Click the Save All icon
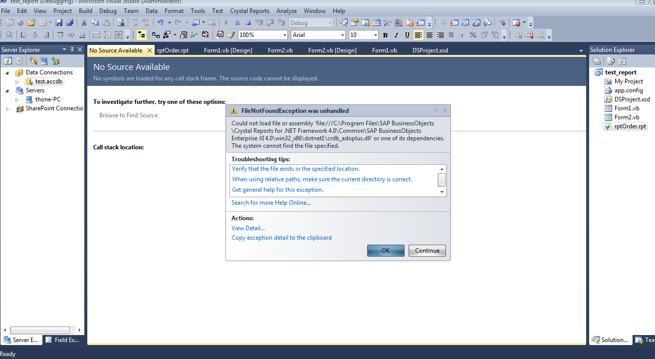The width and height of the screenshot is (655, 359). pos(70,22)
